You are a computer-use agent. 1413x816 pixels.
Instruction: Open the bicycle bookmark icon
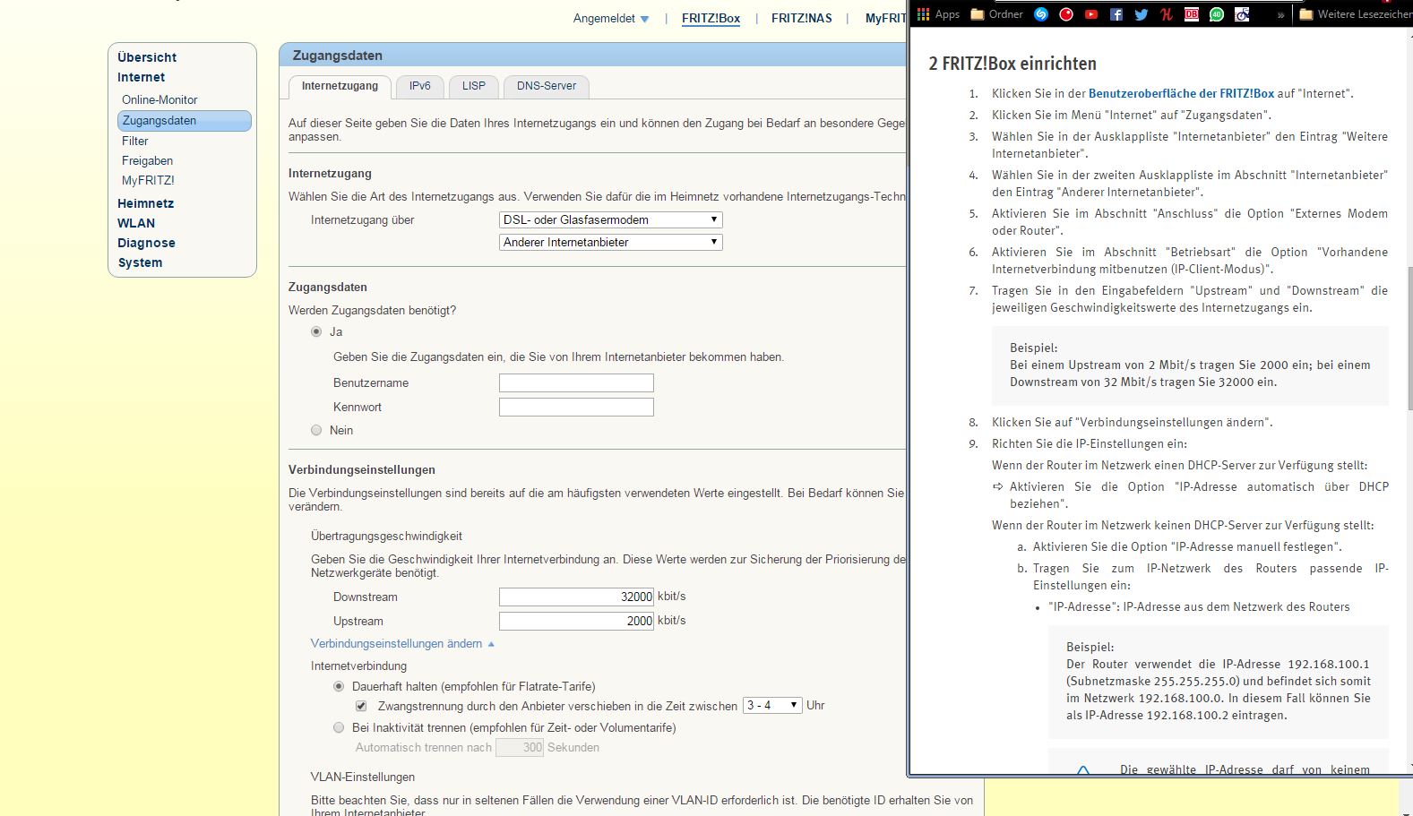[x=1242, y=14]
